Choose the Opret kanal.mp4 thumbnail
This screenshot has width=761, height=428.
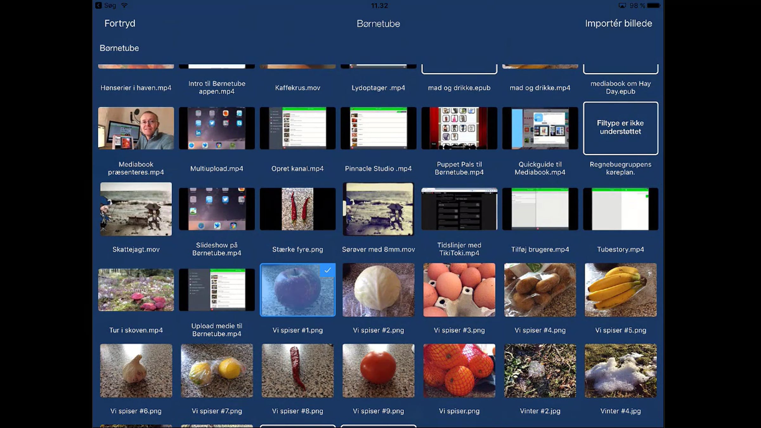[x=297, y=128]
